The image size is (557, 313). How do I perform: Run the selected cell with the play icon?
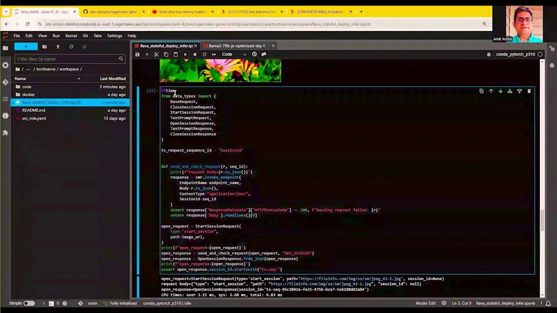click(x=185, y=54)
